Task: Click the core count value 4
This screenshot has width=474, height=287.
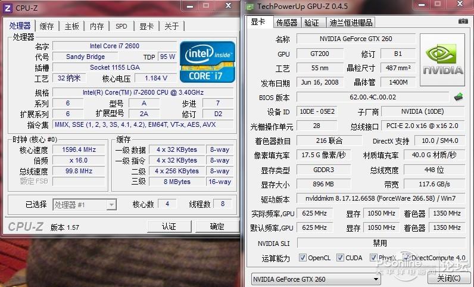Action: pyautogui.click(x=167, y=204)
